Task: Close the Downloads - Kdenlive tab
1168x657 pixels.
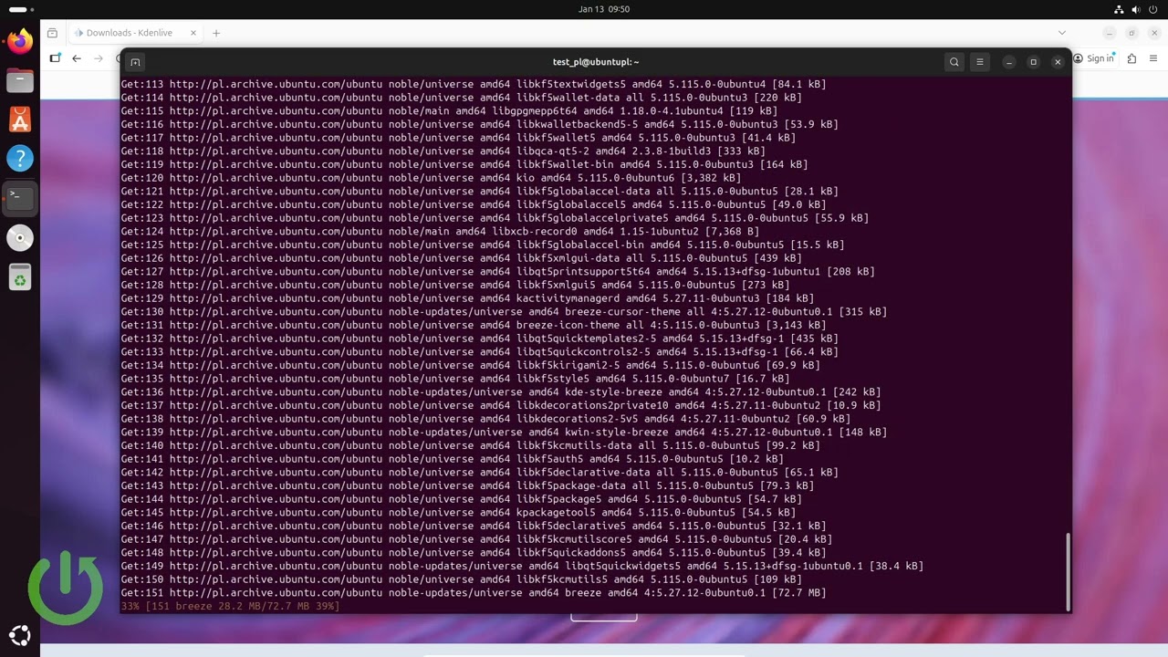Action: coord(193,33)
